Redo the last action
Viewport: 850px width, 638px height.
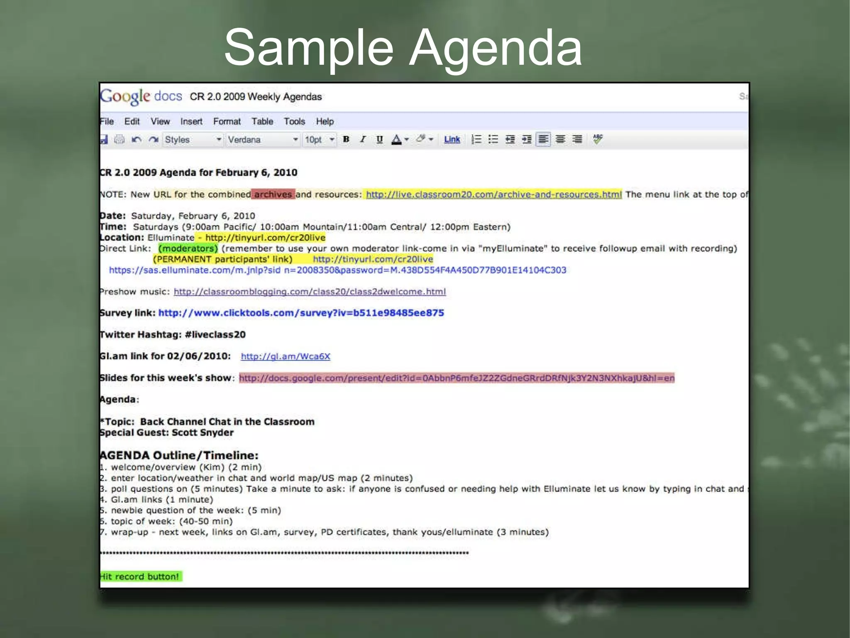tap(154, 140)
